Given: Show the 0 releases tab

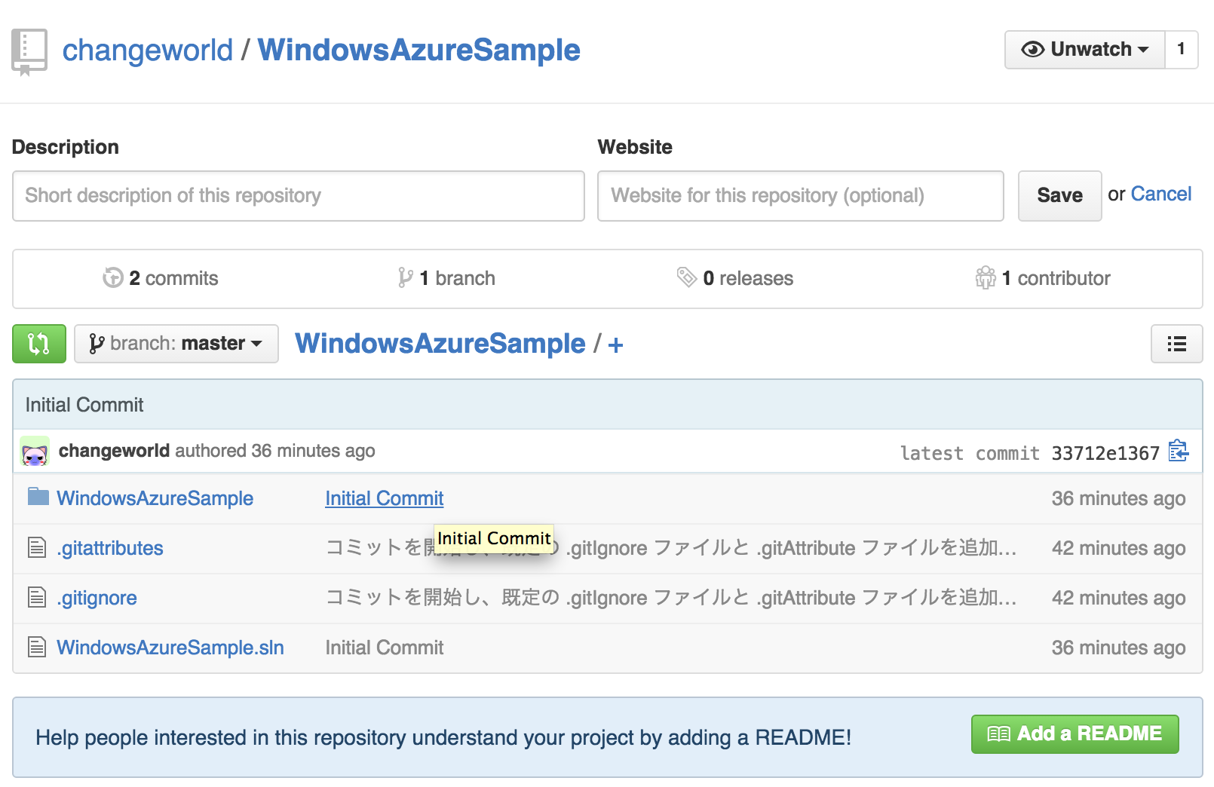Looking at the screenshot, I should (x=735, y=278).
